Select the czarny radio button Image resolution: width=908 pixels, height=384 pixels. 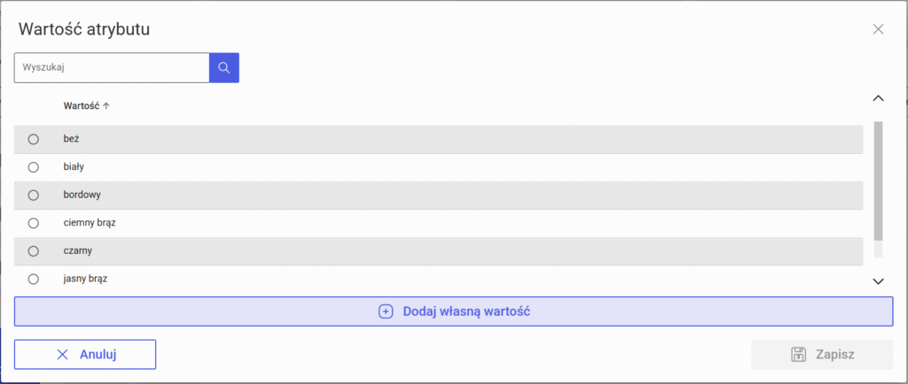click(34, 251)
